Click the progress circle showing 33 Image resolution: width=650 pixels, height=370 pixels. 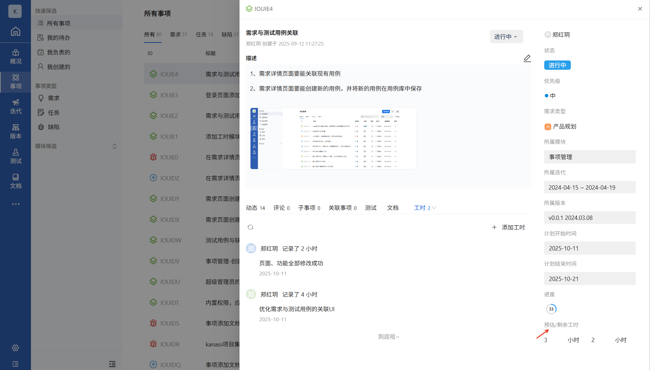click(551, 309)
